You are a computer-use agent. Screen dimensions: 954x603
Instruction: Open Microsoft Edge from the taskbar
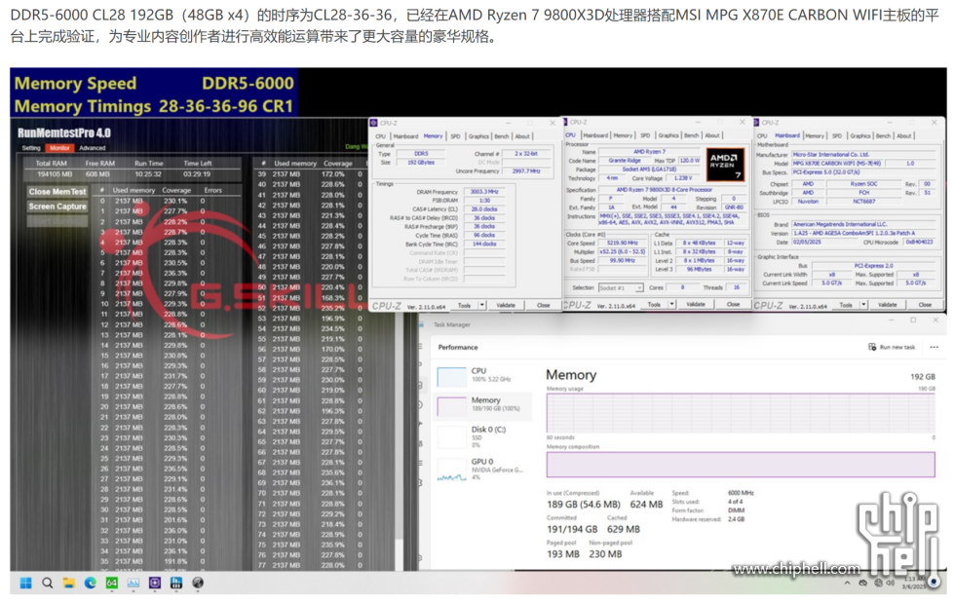pos(91,583)
